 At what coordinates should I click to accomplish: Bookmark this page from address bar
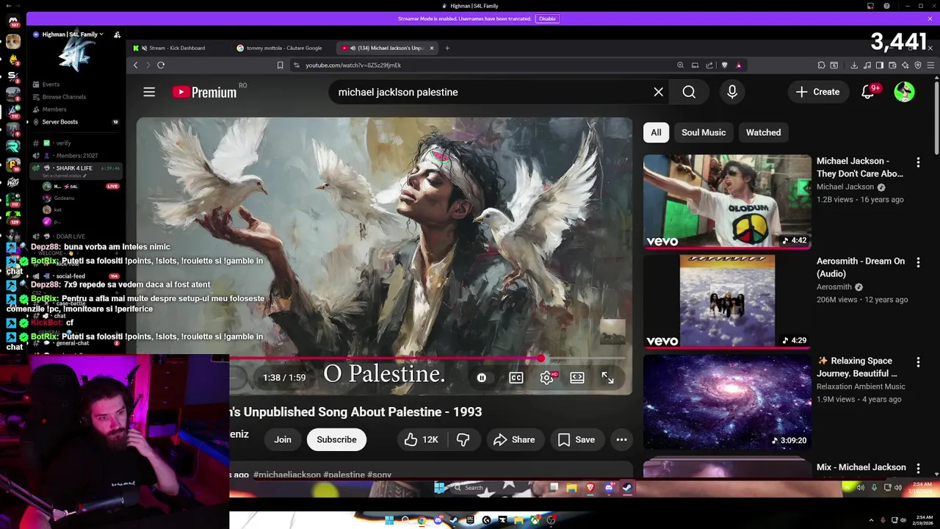[280, 65]
